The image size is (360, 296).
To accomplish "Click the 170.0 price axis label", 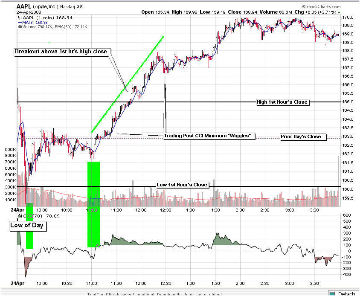I will click(348, 17).
